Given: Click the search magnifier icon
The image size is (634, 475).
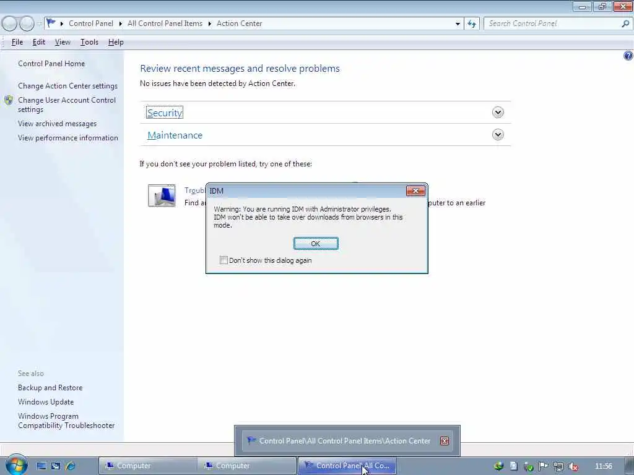Looking at the screenshot, I should [x=625, y=24].
